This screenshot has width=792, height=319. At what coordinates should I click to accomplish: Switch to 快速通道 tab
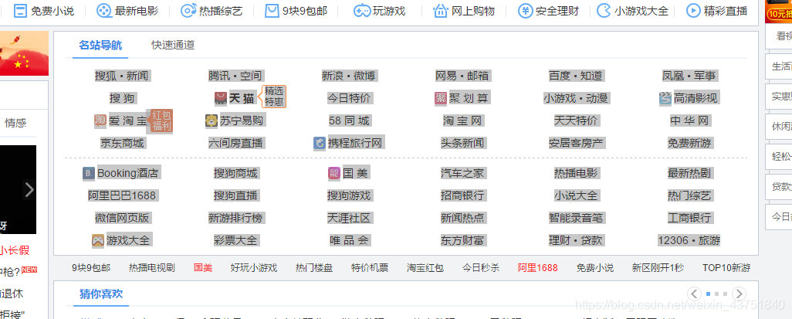tap(173, 45)
